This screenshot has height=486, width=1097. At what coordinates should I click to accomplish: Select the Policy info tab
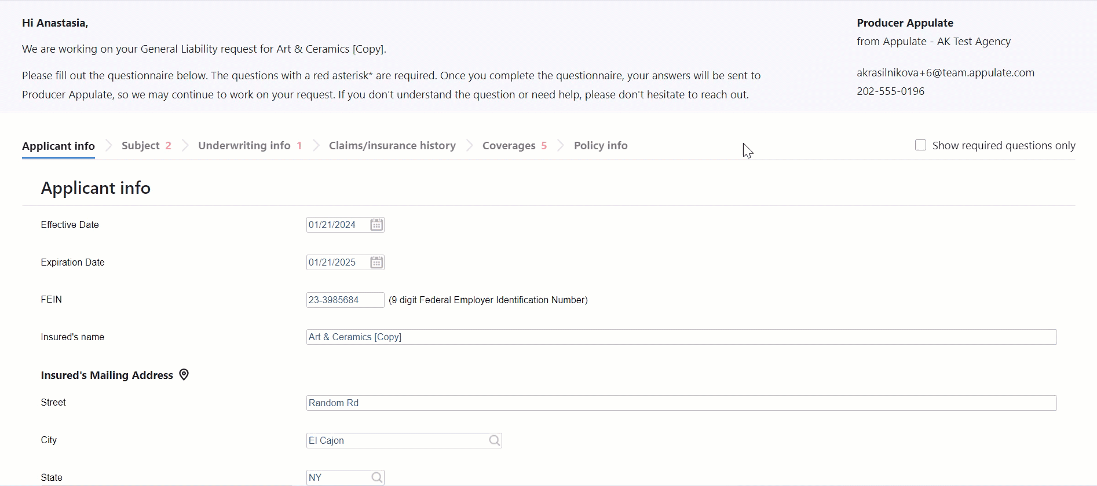click(x=601, y=146)
